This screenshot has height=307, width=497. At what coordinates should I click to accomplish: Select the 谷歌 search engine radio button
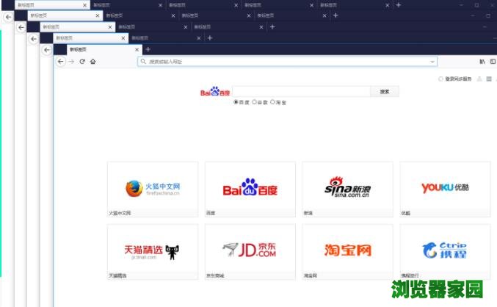pos(255,102)
